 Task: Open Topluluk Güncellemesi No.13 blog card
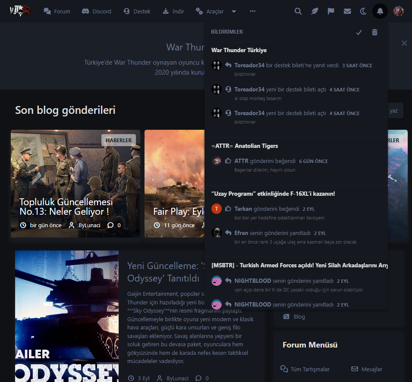pyautogui.click(x=75, y=184)
